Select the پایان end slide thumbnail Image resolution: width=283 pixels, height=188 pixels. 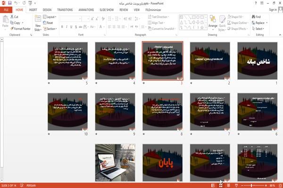[162, 163]
